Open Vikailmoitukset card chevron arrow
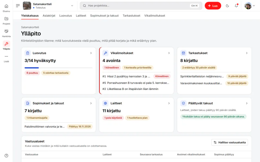 [169, 53]
